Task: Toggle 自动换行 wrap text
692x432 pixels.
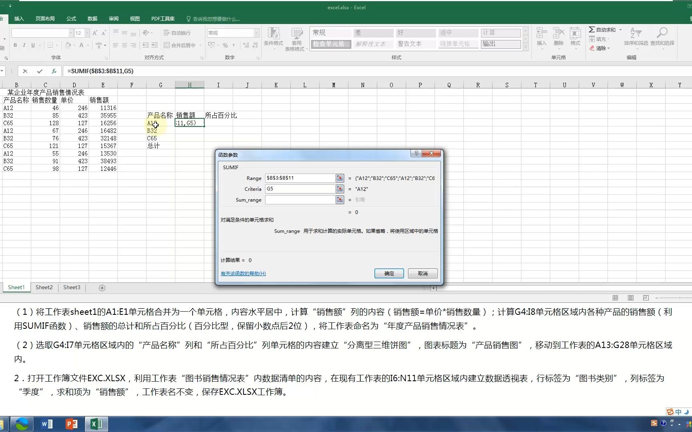Action: click(x=177, y=33)
